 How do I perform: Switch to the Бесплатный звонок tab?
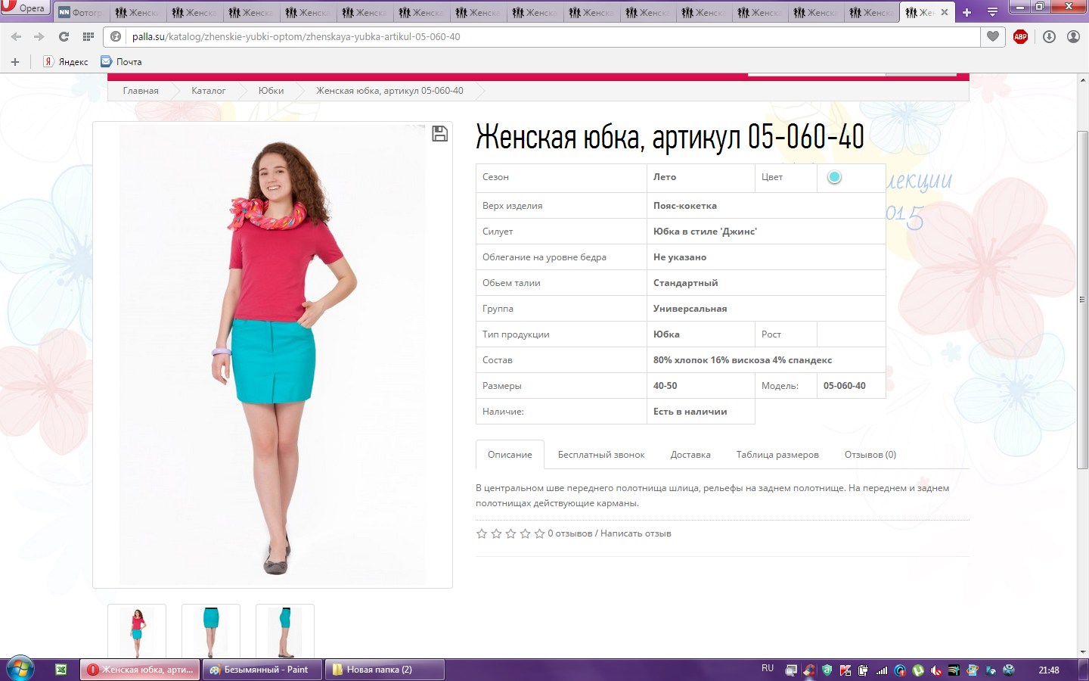[x=601, y=455]
